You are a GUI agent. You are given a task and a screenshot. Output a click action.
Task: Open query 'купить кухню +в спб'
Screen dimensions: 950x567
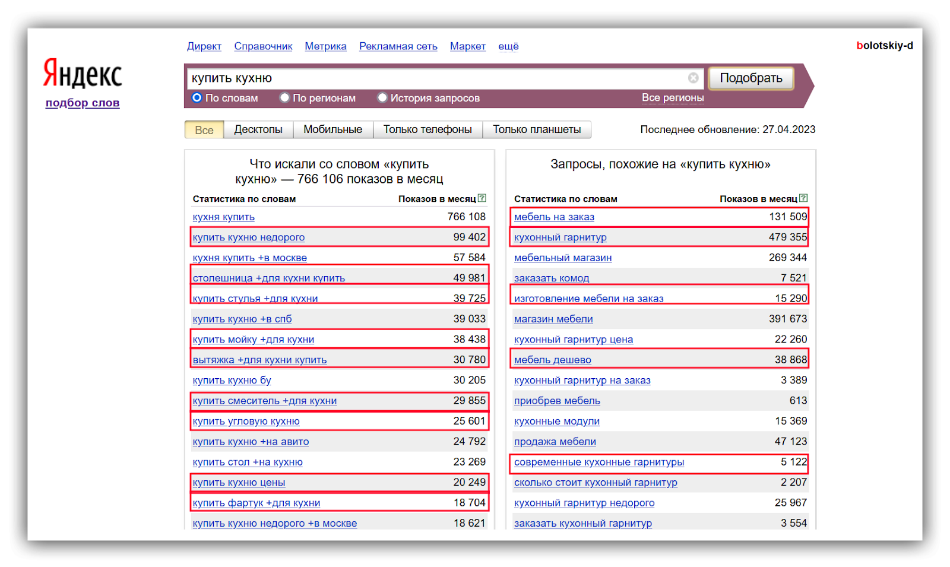click(242, 319)
